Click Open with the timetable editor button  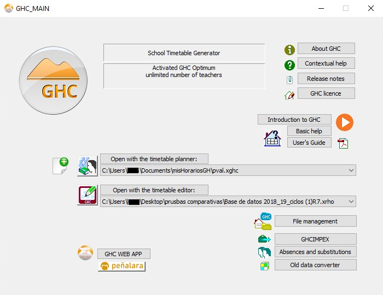coord(154,190)
